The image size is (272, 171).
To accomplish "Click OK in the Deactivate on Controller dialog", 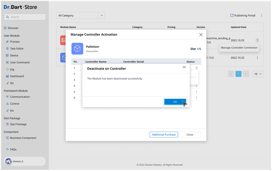I will (175, 102).
